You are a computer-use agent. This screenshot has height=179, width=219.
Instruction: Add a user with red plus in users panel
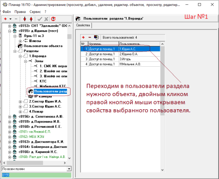pyautogui.click(x=83, y=37)
